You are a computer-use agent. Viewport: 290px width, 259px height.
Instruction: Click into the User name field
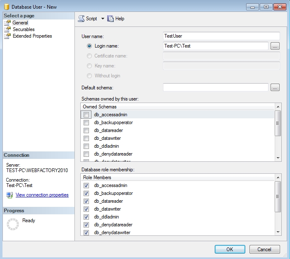[x=222, y=36]
